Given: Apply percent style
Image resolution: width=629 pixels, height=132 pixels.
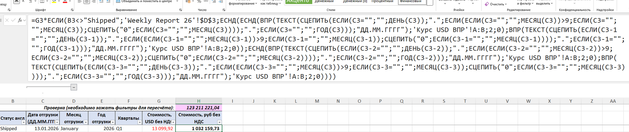Looking at the screenshot, I should click(x=198, y=1).
